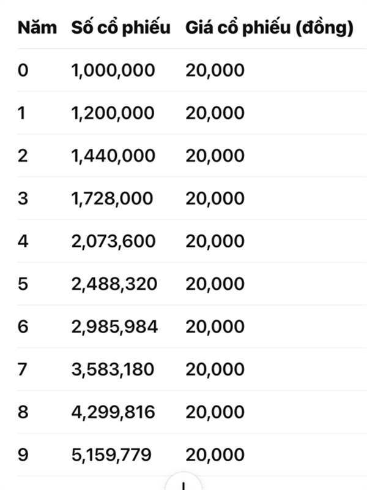Click the 20,000 price in year 0 row
Viewport: 367px width, 490px height.
point(215,70)
